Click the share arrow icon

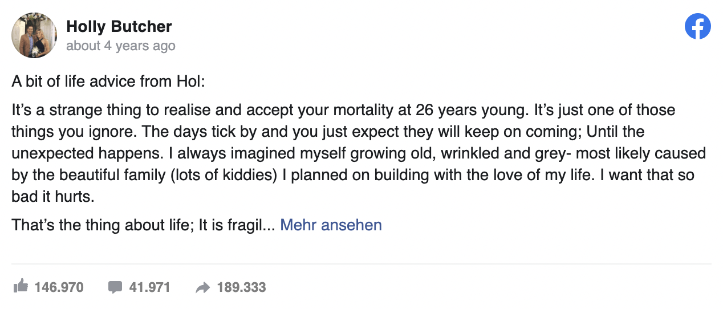(x=202, y=287)
